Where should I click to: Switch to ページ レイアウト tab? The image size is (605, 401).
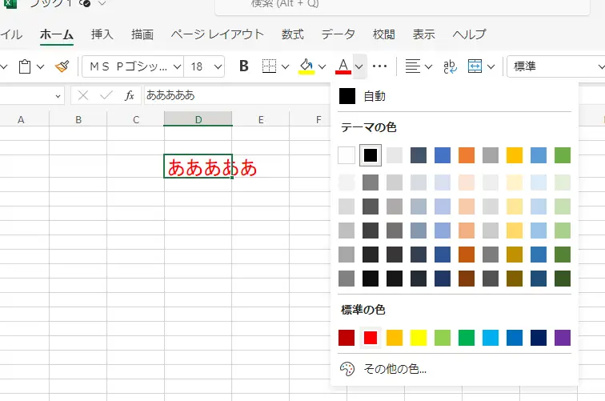pos(217,34)
